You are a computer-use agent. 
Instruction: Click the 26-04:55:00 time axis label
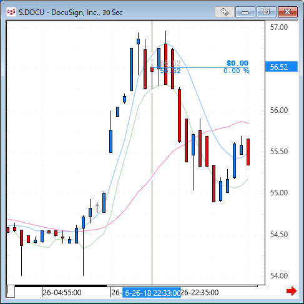[62, 293]
